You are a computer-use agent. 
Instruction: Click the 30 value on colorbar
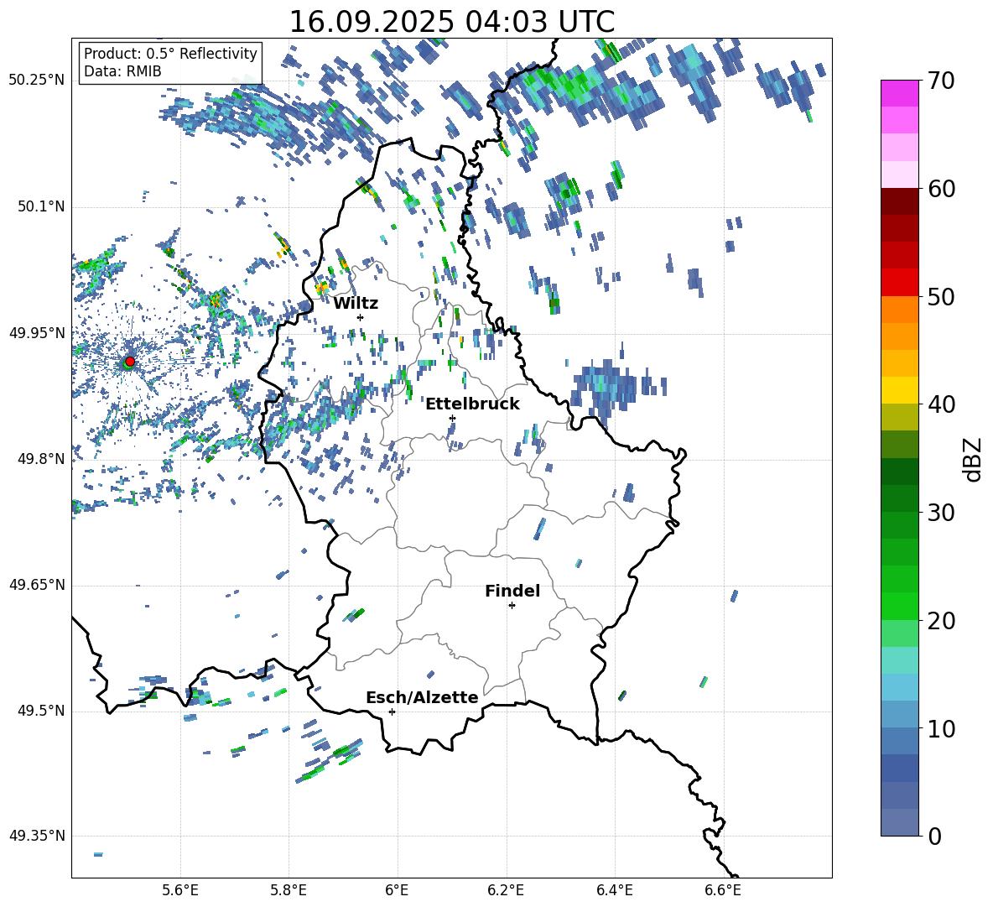click(x=941, y=513)
